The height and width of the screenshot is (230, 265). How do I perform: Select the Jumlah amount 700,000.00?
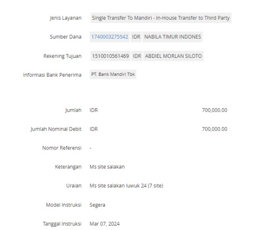(214, 110)
